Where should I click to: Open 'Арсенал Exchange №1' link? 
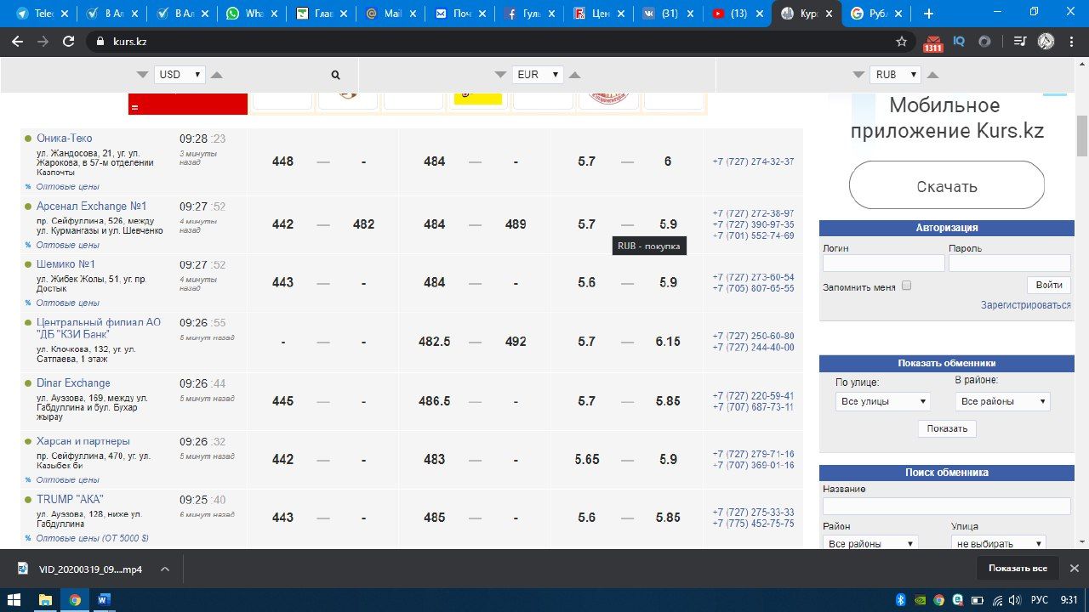(92, 207)
